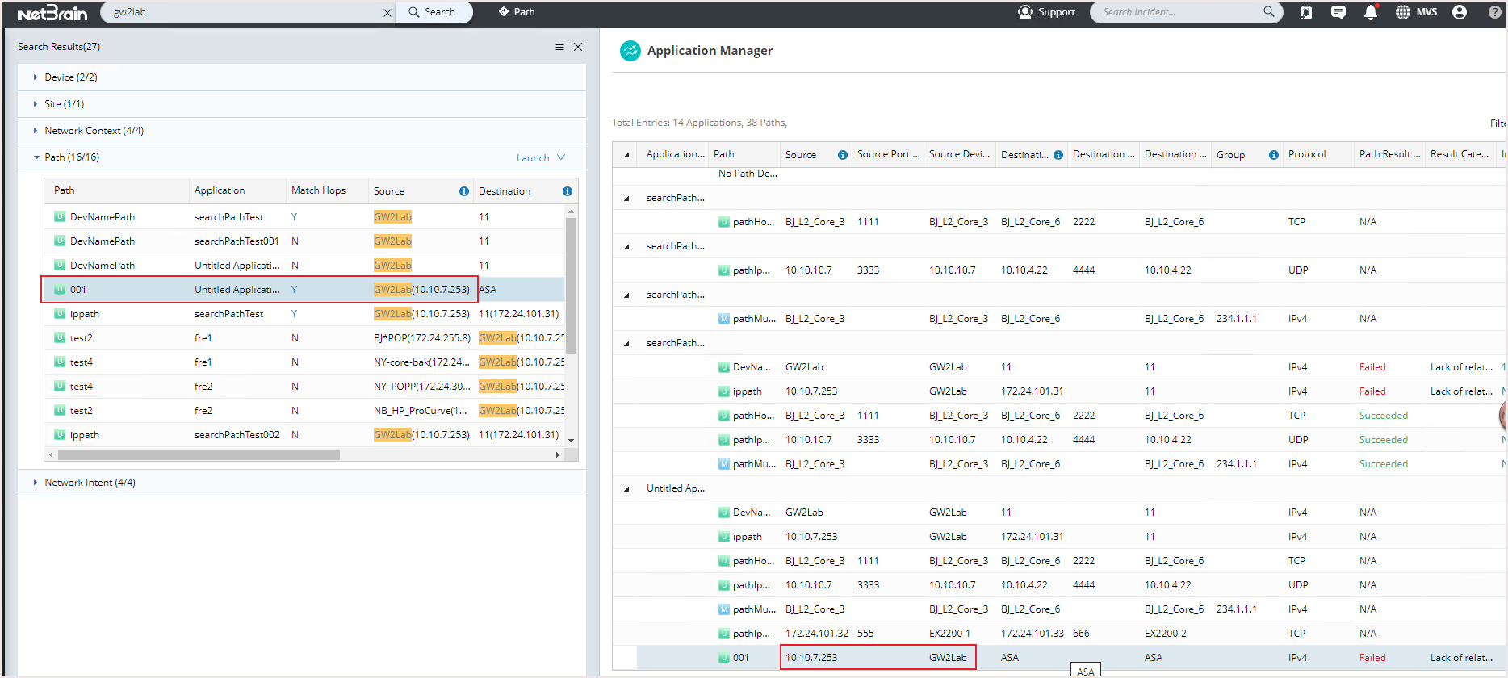Click the help question mark icon
Image resolution: width=1508 pixels, height=678 pixels.
coord(1494,12)
